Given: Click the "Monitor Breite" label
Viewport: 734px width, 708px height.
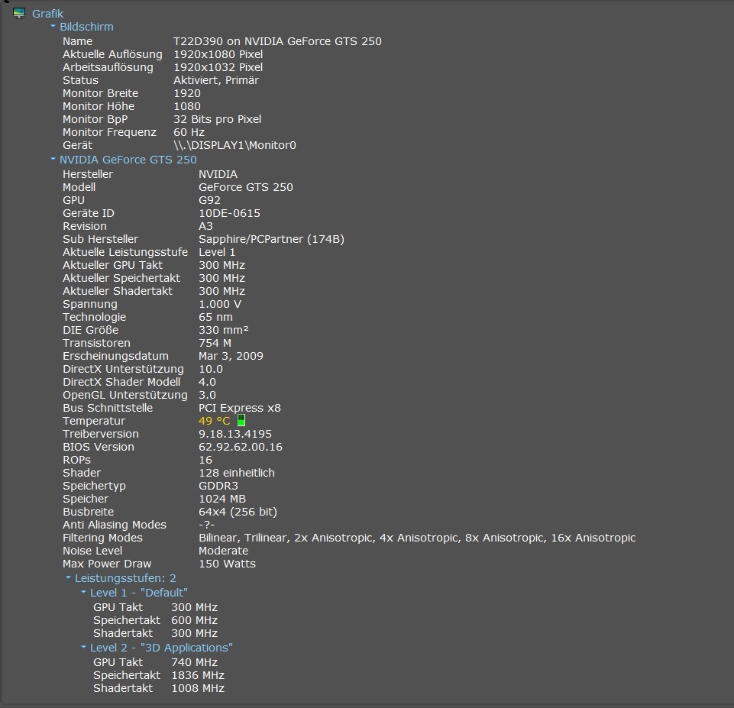Looking at the screenshot, I should click(x=100, y=93).
